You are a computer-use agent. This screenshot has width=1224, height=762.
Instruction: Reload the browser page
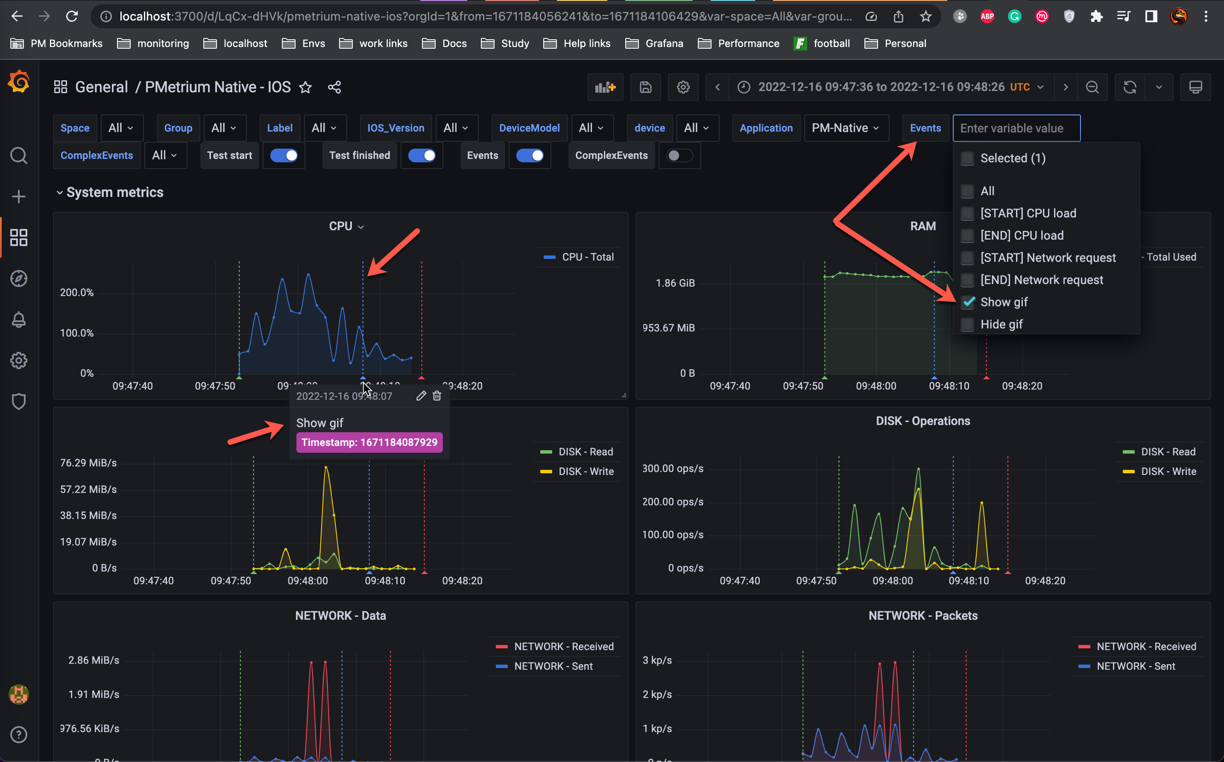tap(72, 17)
